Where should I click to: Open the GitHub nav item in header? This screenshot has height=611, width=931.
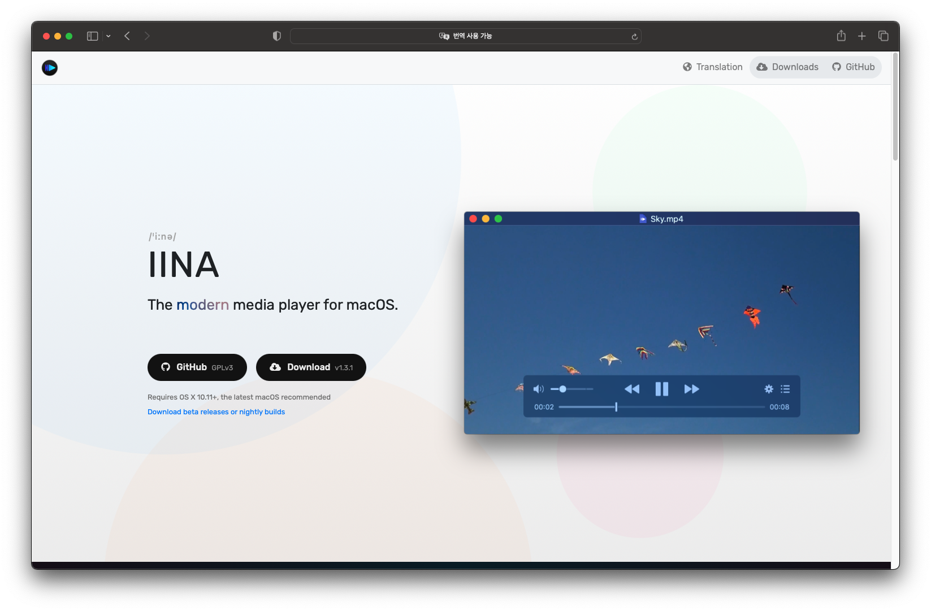click(853, 67)
